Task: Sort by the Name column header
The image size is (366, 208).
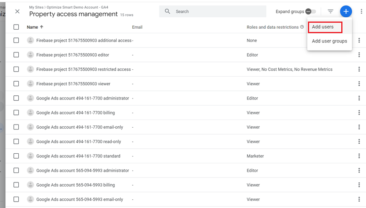Action: [32, 27]
